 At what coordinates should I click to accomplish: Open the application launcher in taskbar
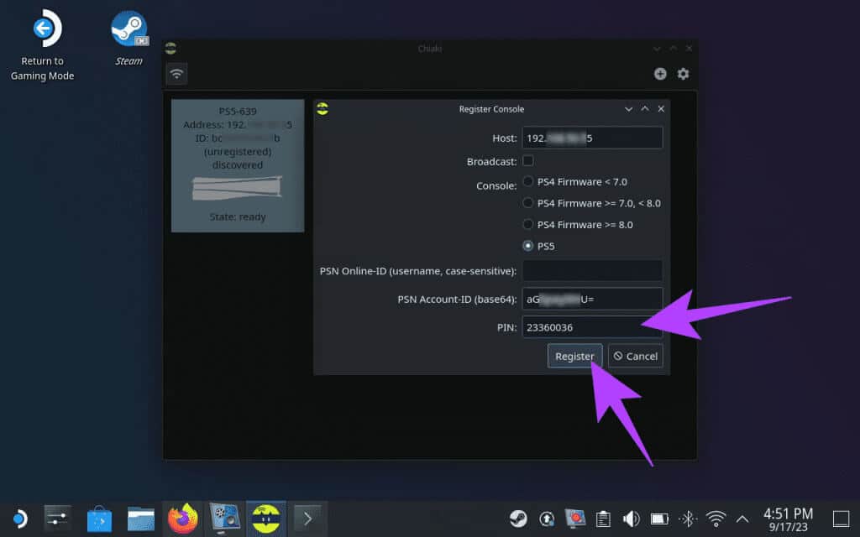[x=18, y=519]
